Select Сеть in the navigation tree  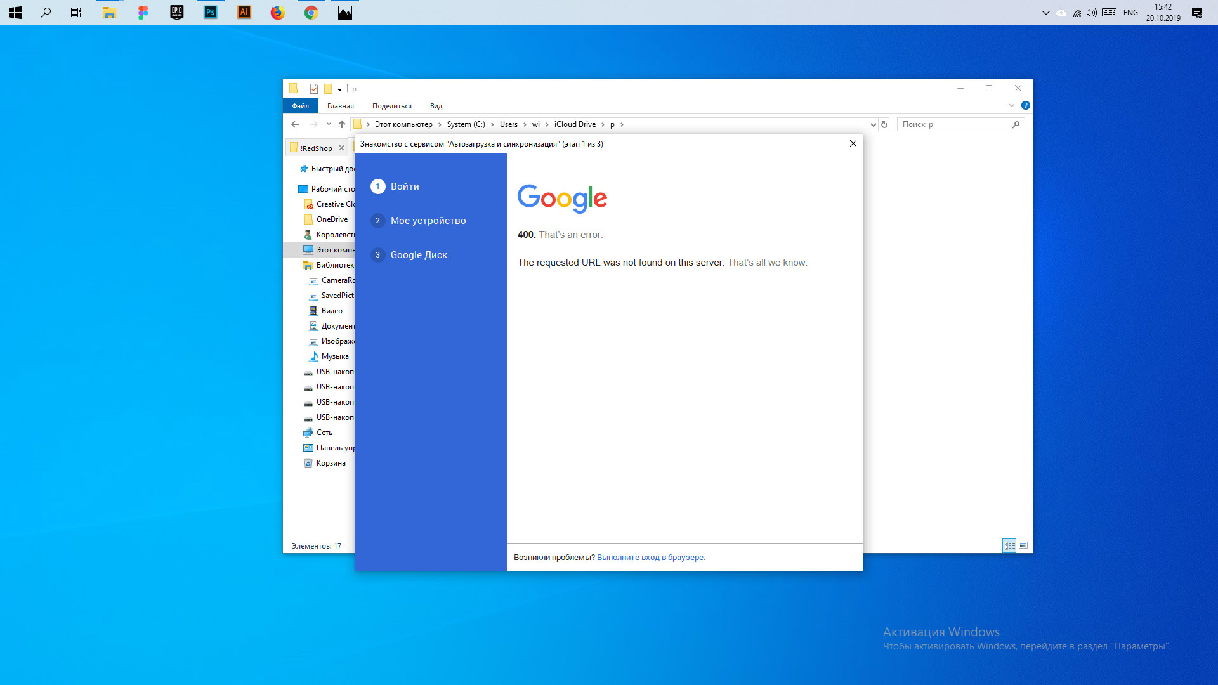tap(318, 433)
